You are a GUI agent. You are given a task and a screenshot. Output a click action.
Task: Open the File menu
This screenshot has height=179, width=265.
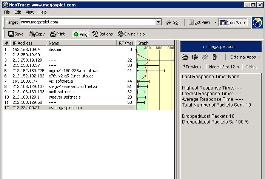7,12
